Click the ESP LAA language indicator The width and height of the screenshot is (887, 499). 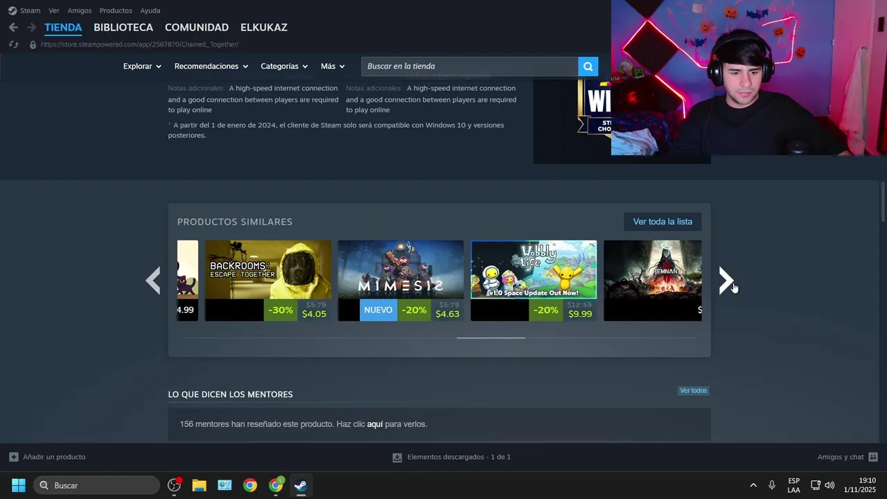point(793,485)
